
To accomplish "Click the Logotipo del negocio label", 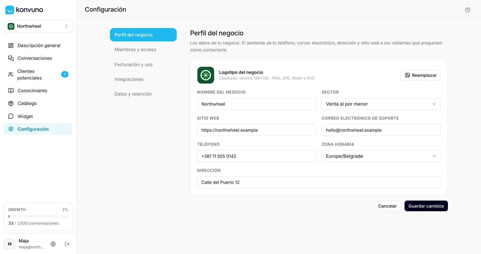I will [x=241, y=72].
